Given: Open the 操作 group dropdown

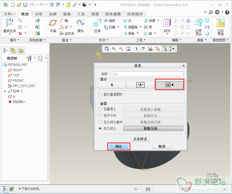Looking at the screenshot, I should click(x=15, y=40).
